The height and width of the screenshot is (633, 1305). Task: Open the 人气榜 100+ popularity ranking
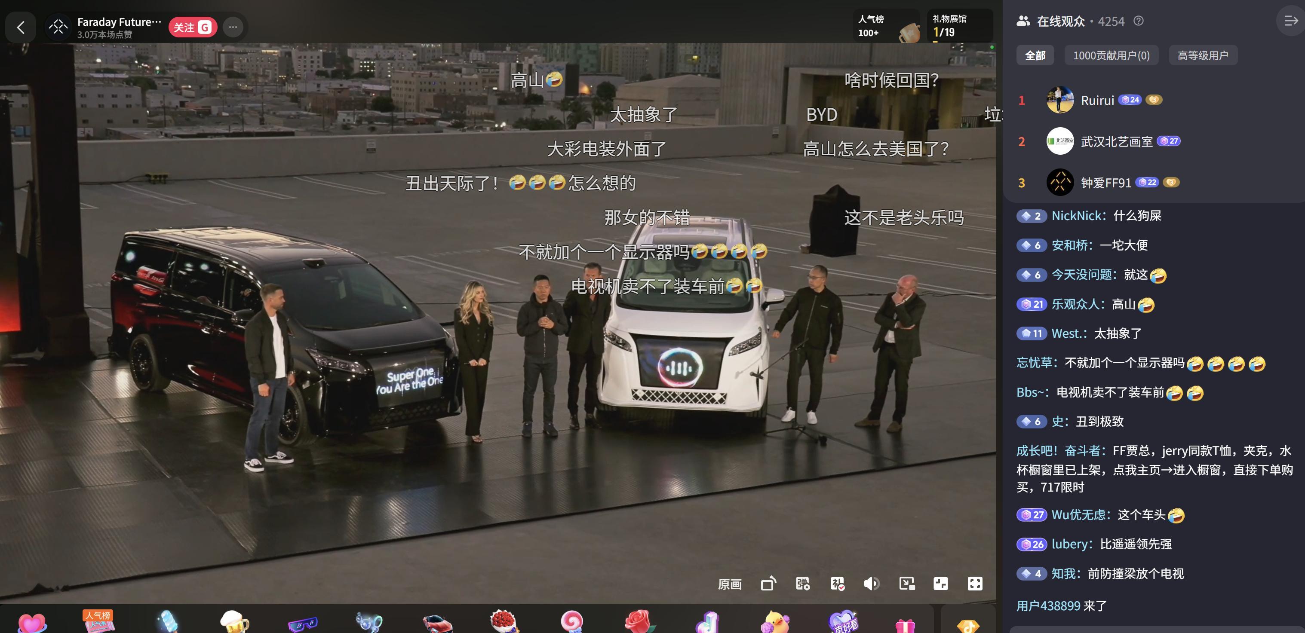click(886, 26)
